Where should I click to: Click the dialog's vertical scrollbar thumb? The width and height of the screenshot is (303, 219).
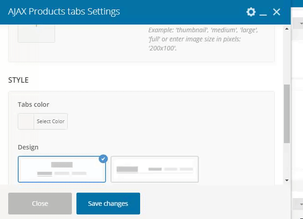pos(287,114)
